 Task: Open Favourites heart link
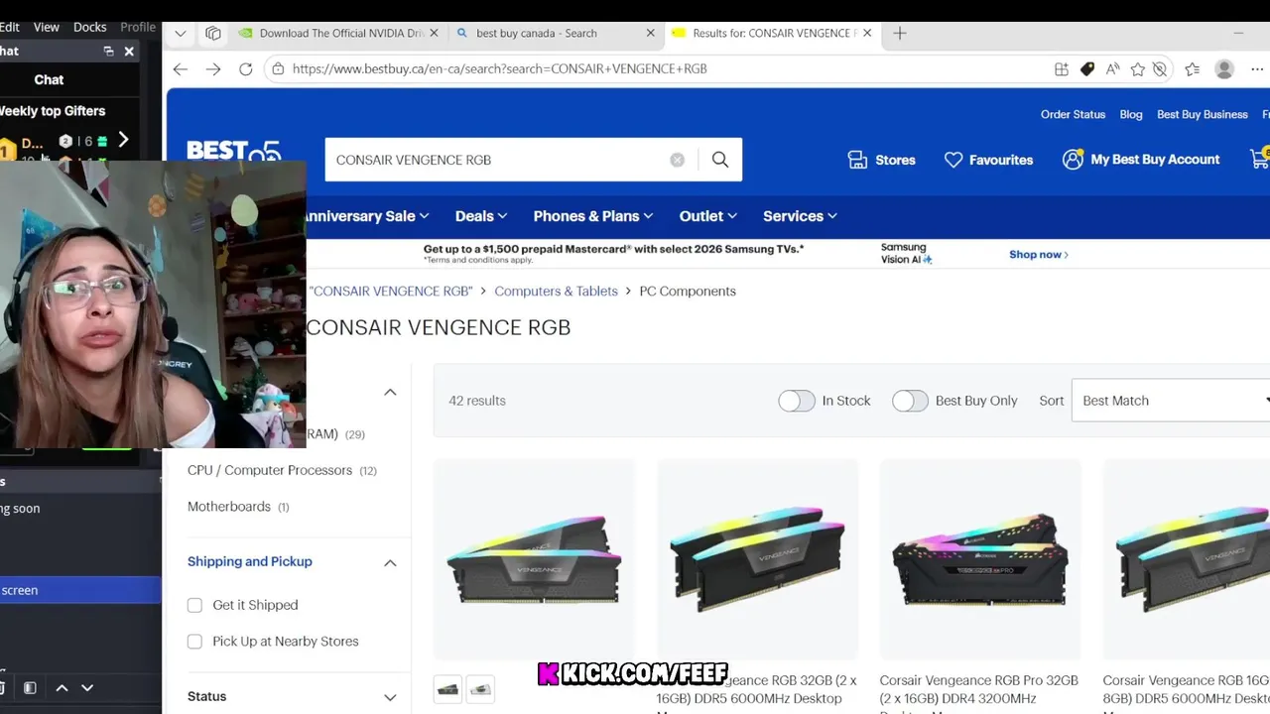(988, 160)
